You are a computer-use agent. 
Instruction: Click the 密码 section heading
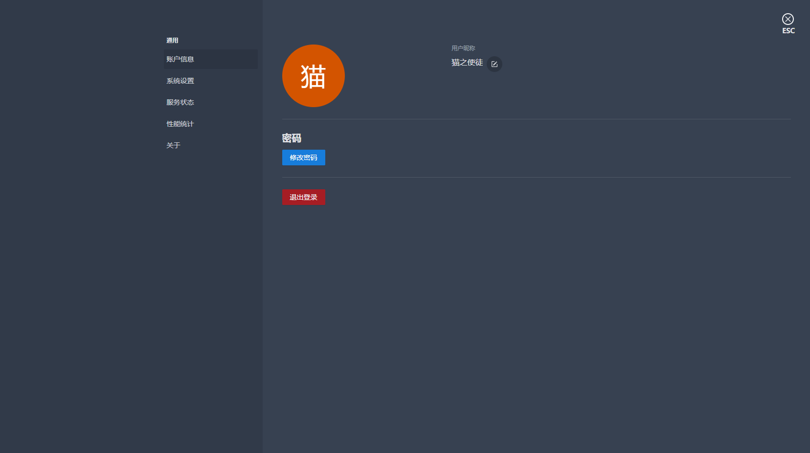(292, 138)
